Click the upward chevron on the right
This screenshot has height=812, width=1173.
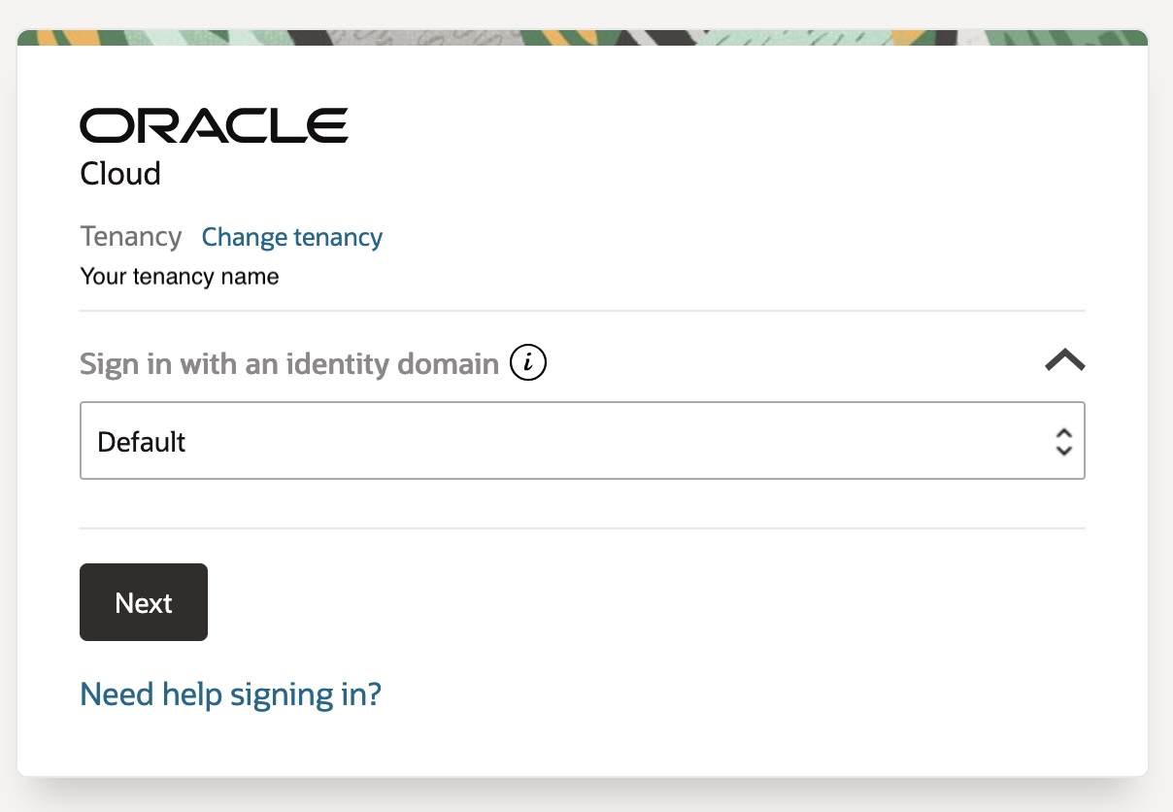[x=1064, y=359]
